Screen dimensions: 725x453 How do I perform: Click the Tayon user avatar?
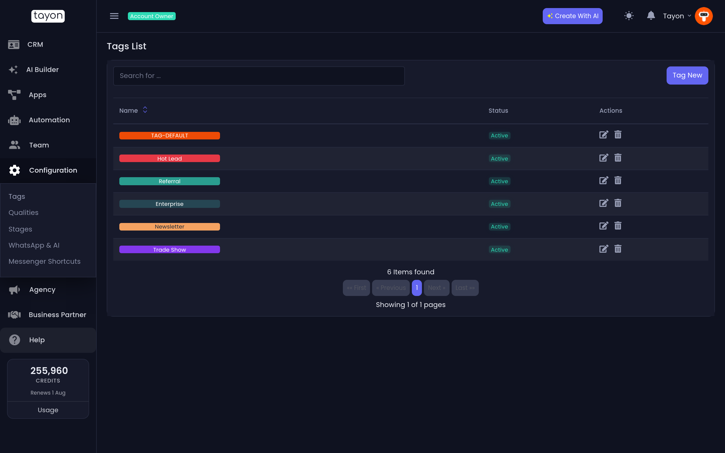703,16
